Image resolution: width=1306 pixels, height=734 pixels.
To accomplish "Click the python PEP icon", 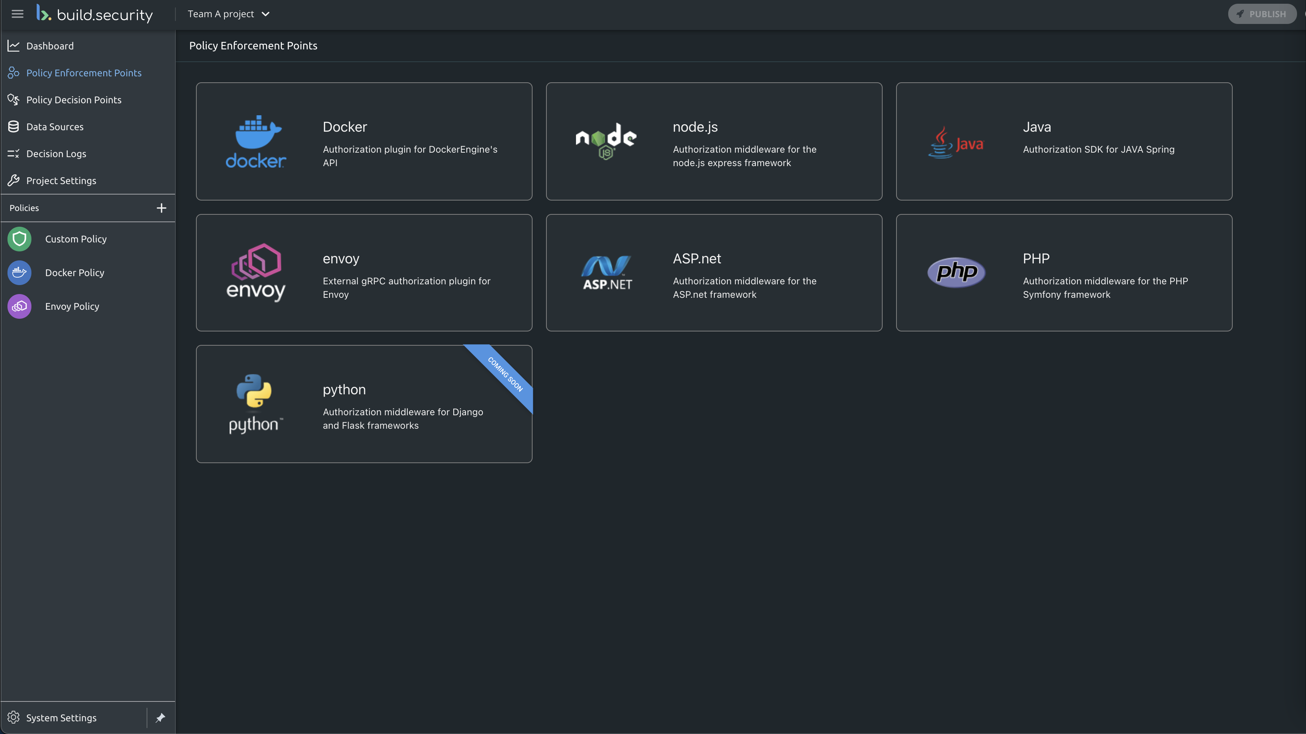I will pos(254,403).
